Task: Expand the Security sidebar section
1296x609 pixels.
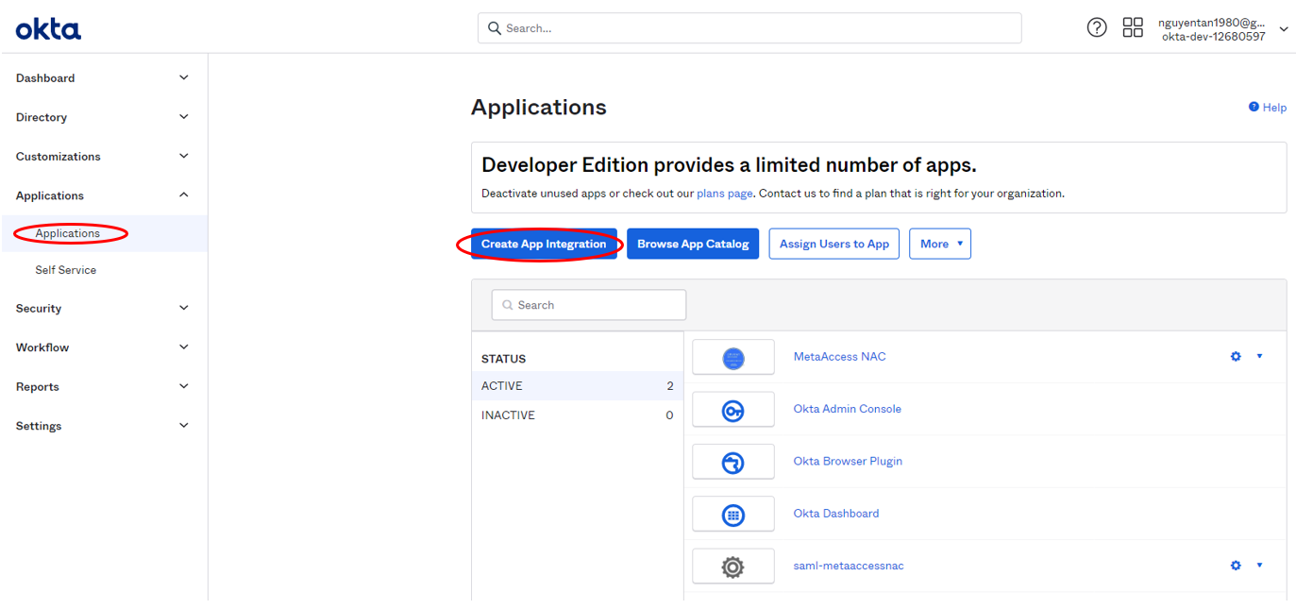Action: [x=184, y=308]
